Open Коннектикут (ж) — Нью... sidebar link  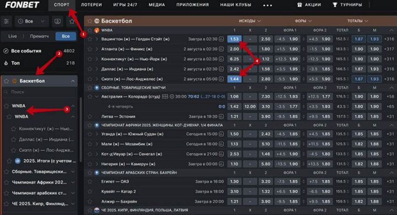click(x=46, y=128)
